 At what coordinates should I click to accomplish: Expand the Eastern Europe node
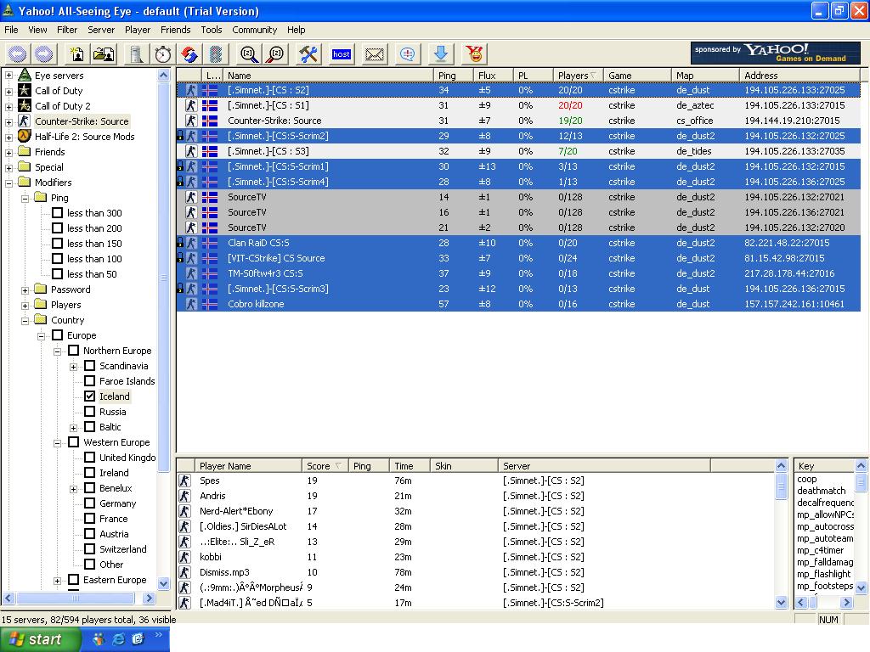(57, 581)
